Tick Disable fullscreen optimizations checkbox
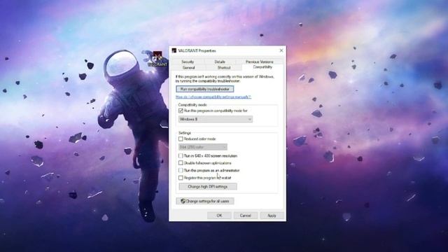The image size is (448, 252). click(x=181, y=163)
